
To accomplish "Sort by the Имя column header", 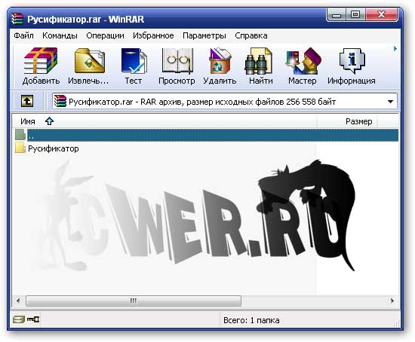I will coord(164,121).
